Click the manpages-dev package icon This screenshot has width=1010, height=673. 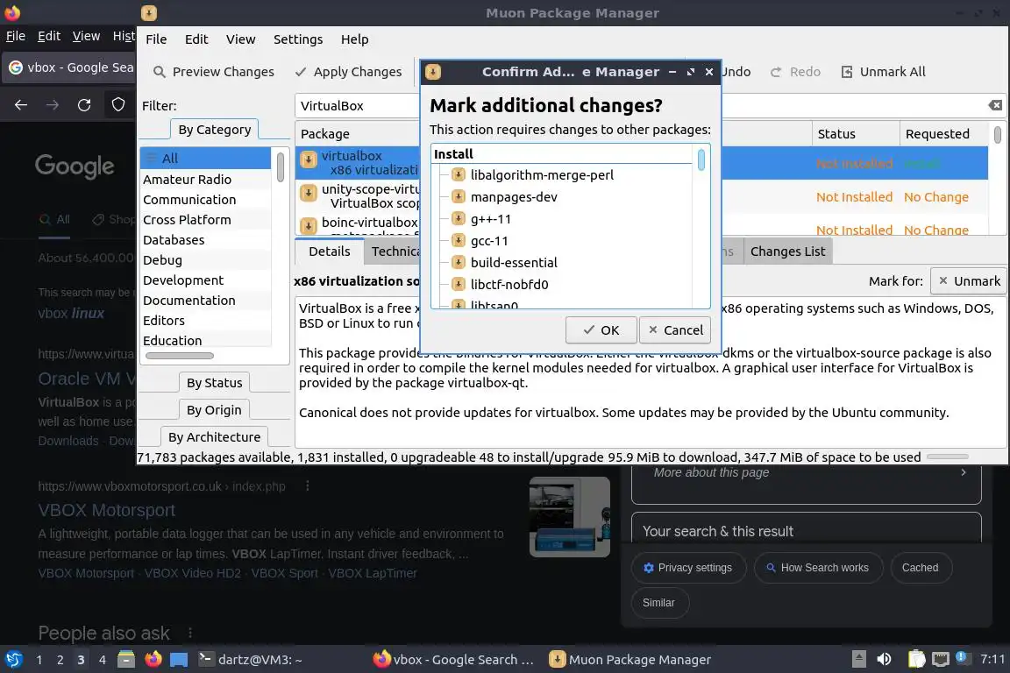pyautogui.click(x=458, y=196)
